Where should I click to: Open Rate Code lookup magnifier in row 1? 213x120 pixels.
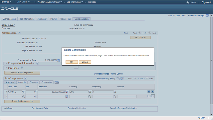click(x=23, y=92)
